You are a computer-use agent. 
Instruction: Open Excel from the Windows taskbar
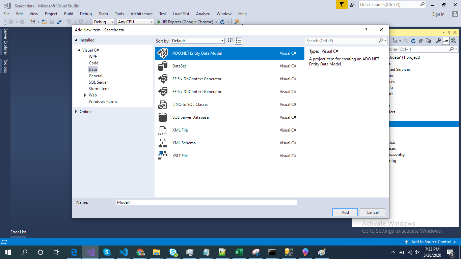(x=239, y=252)
